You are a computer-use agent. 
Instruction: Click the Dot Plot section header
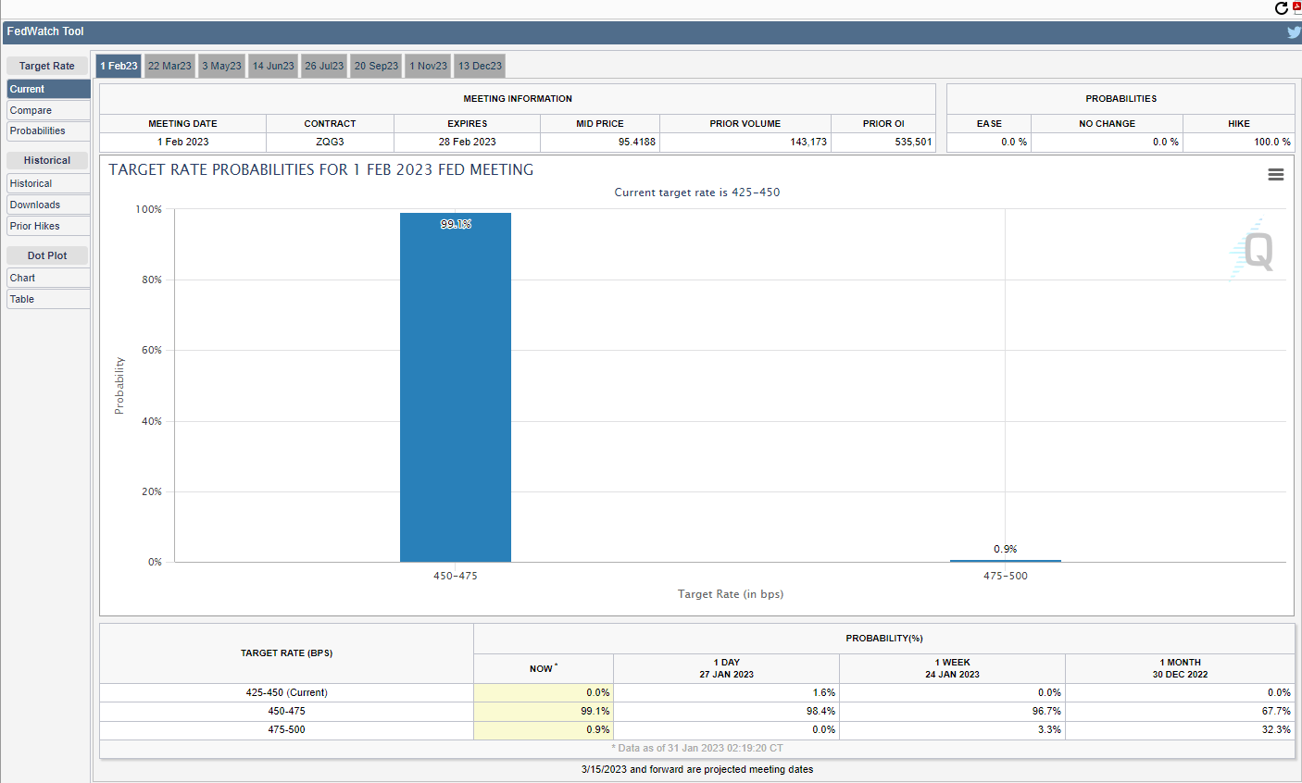tap(47, 255)
